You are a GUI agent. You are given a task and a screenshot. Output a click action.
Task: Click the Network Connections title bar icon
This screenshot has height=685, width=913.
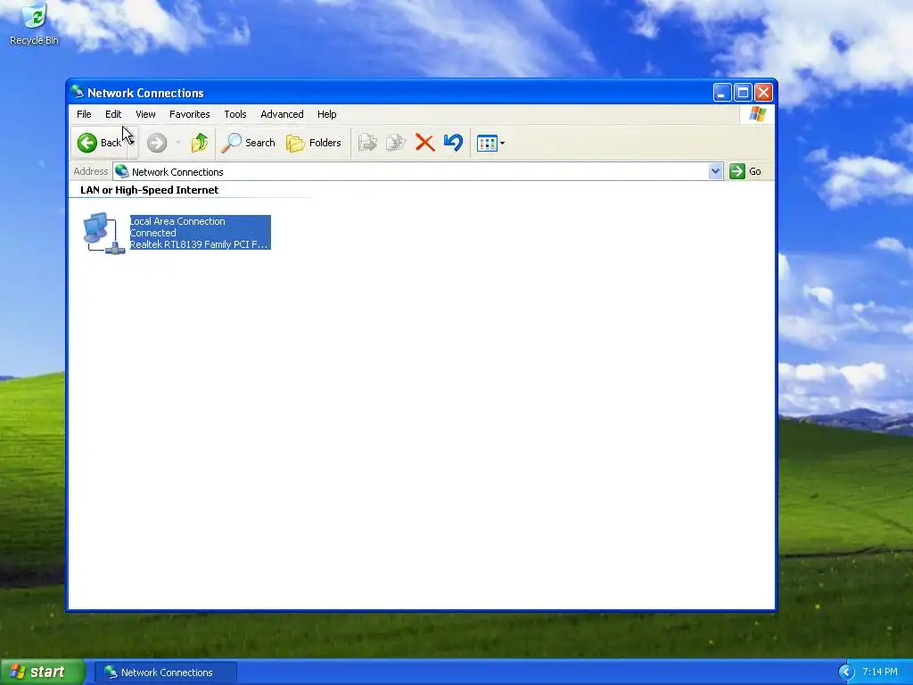click(78, 92)
